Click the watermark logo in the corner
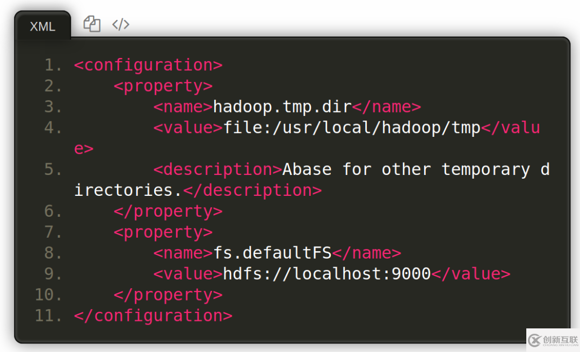This screenshot has width=580, height=352. click(553, 340)
